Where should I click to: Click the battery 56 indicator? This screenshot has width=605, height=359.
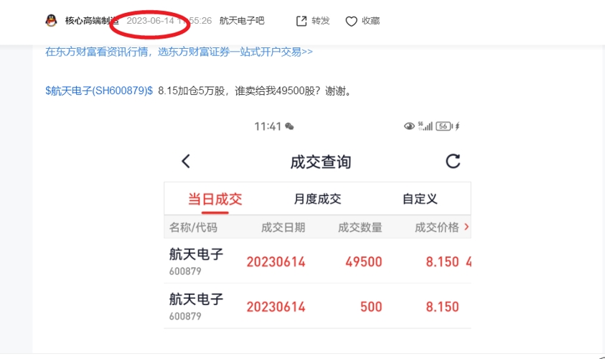444,126
